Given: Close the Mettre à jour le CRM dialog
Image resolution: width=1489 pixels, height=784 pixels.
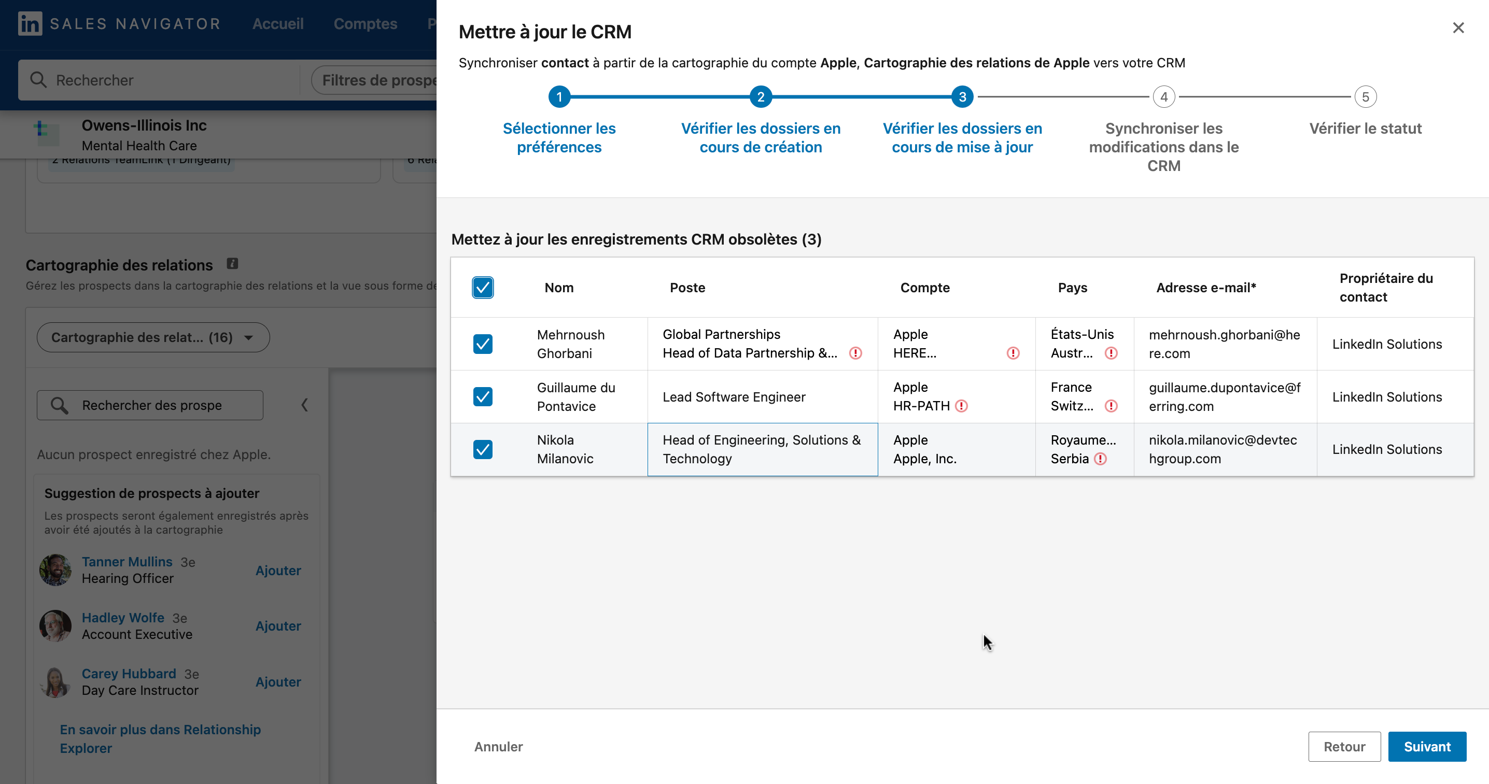Looking at the screenshot, I should coord(1458,28).
